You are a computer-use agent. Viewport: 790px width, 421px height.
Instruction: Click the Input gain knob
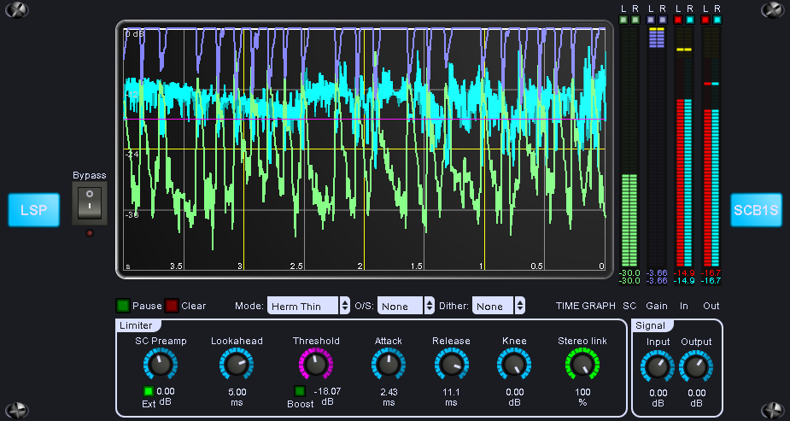(657, 367)
